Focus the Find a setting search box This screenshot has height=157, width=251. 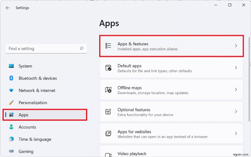(x=41, y=48)
